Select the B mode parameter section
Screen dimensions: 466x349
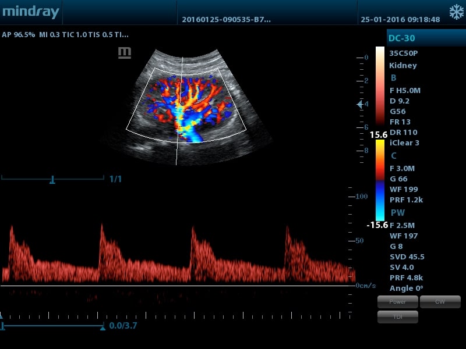tap(394, 78)
